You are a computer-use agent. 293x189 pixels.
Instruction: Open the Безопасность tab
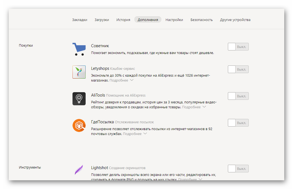201,20
